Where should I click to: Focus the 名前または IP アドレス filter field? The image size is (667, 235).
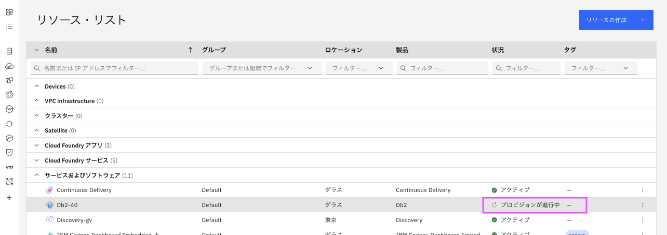[115, 68]
